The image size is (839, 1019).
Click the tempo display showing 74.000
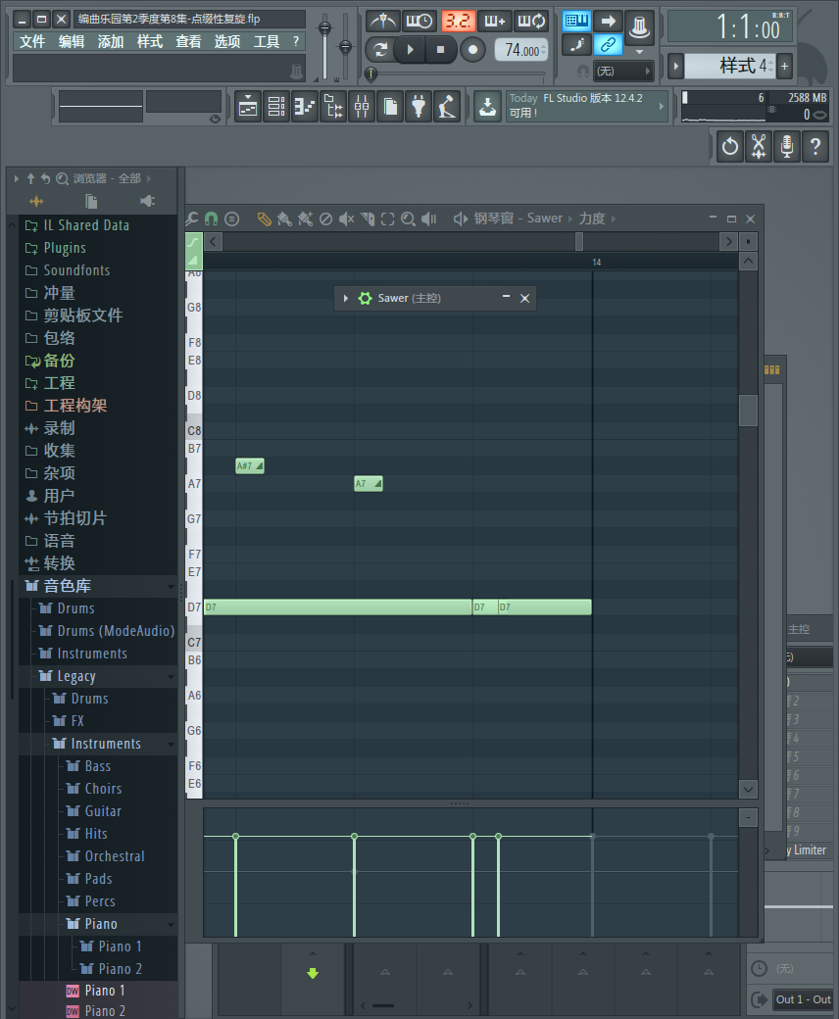click(x=520, y=49)
